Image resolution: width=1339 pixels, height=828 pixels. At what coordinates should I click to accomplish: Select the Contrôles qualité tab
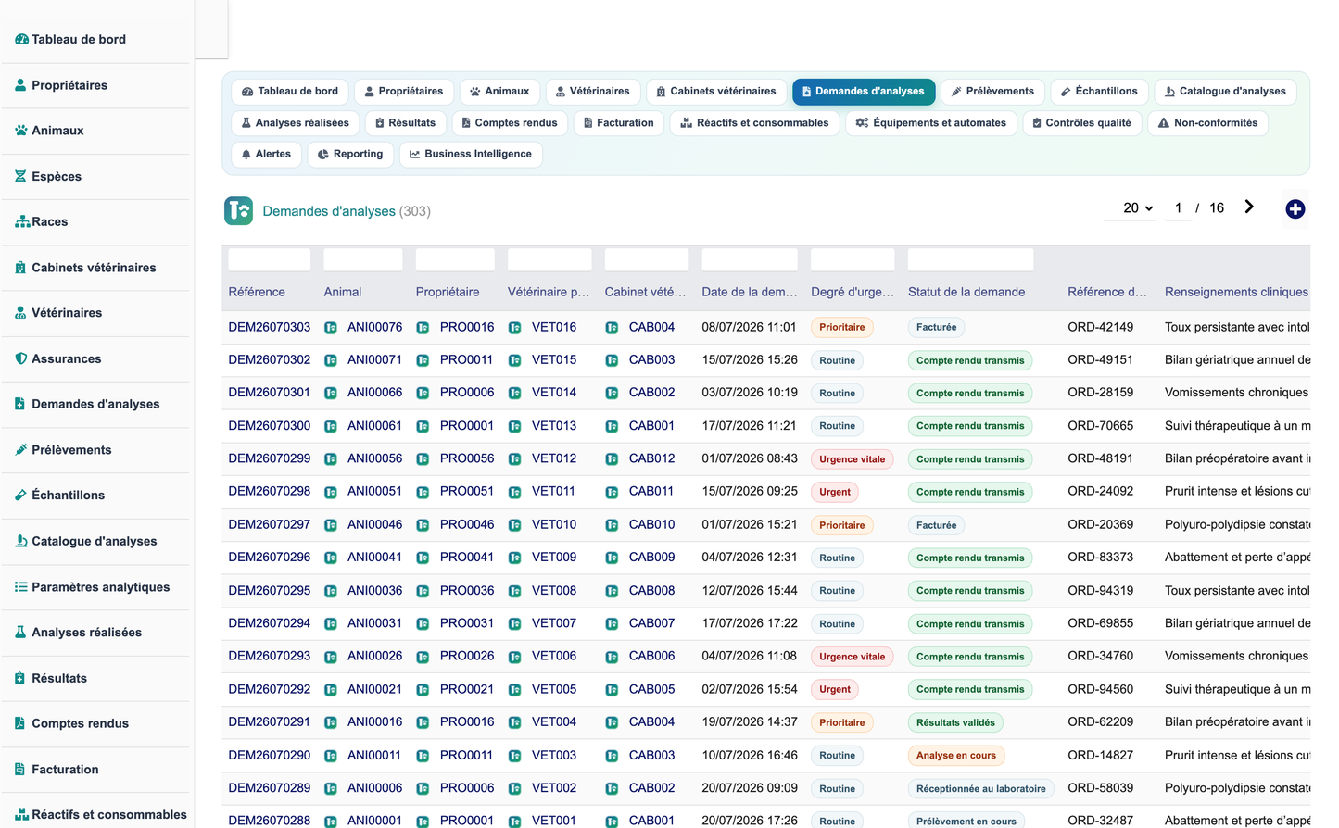point(1081,122)
